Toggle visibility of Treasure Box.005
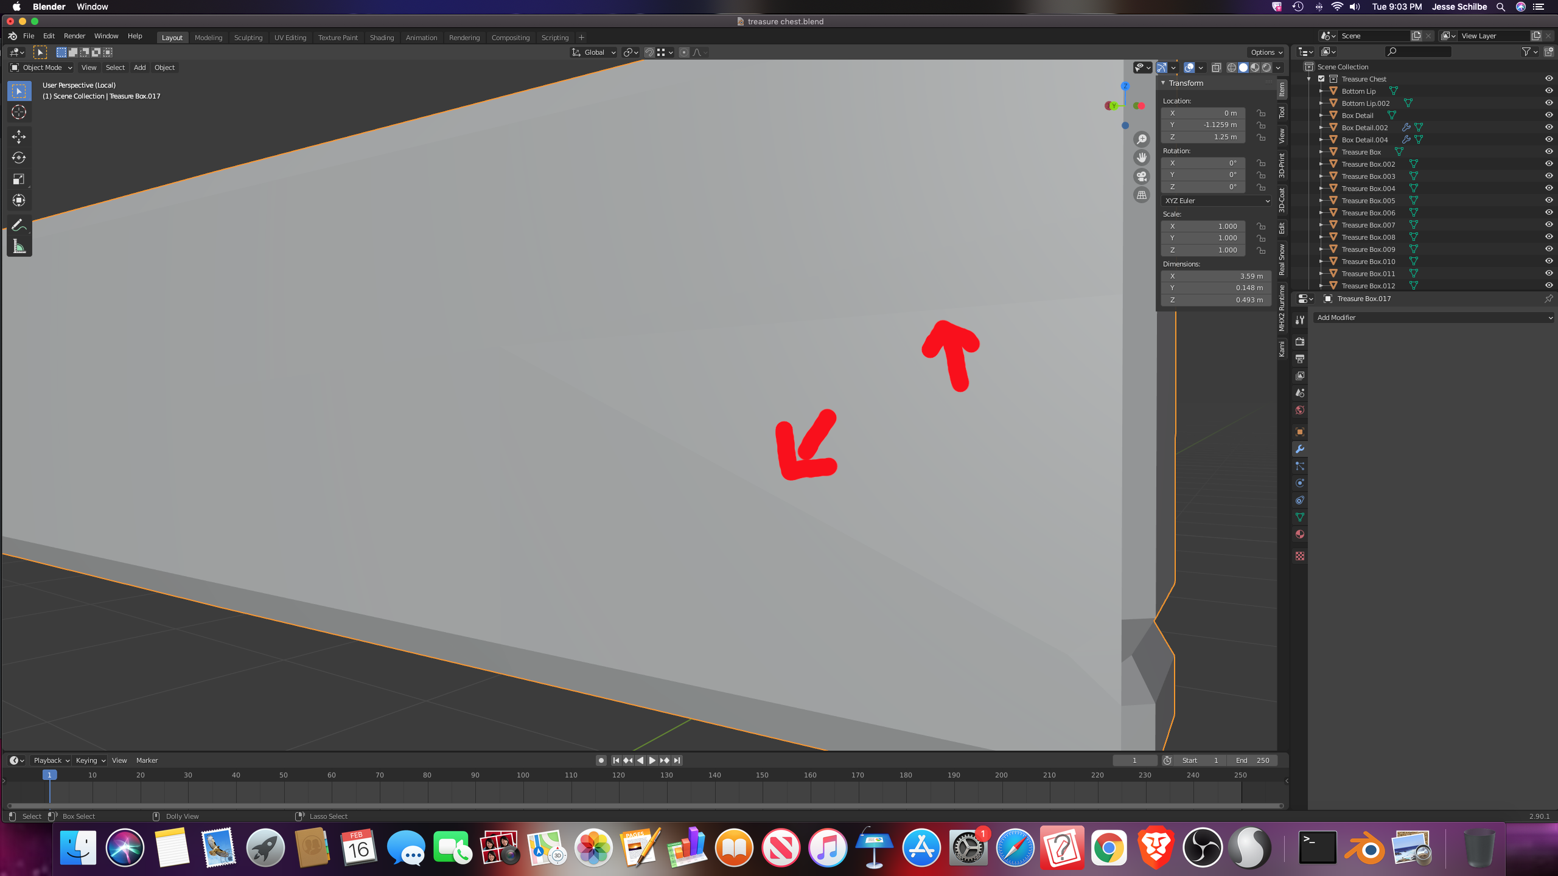 [x=1548, y=201]
